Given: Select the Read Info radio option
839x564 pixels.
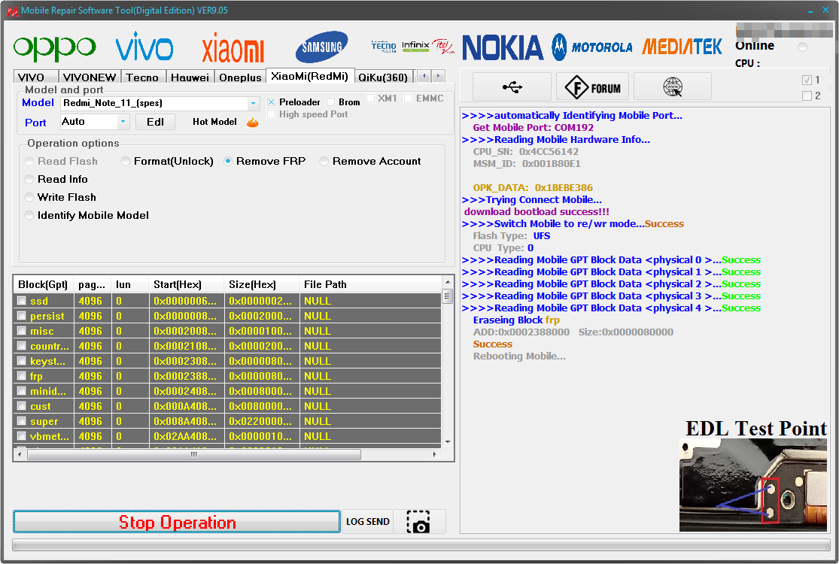Looking at the screenshot, I should click(x=29, y=180).
